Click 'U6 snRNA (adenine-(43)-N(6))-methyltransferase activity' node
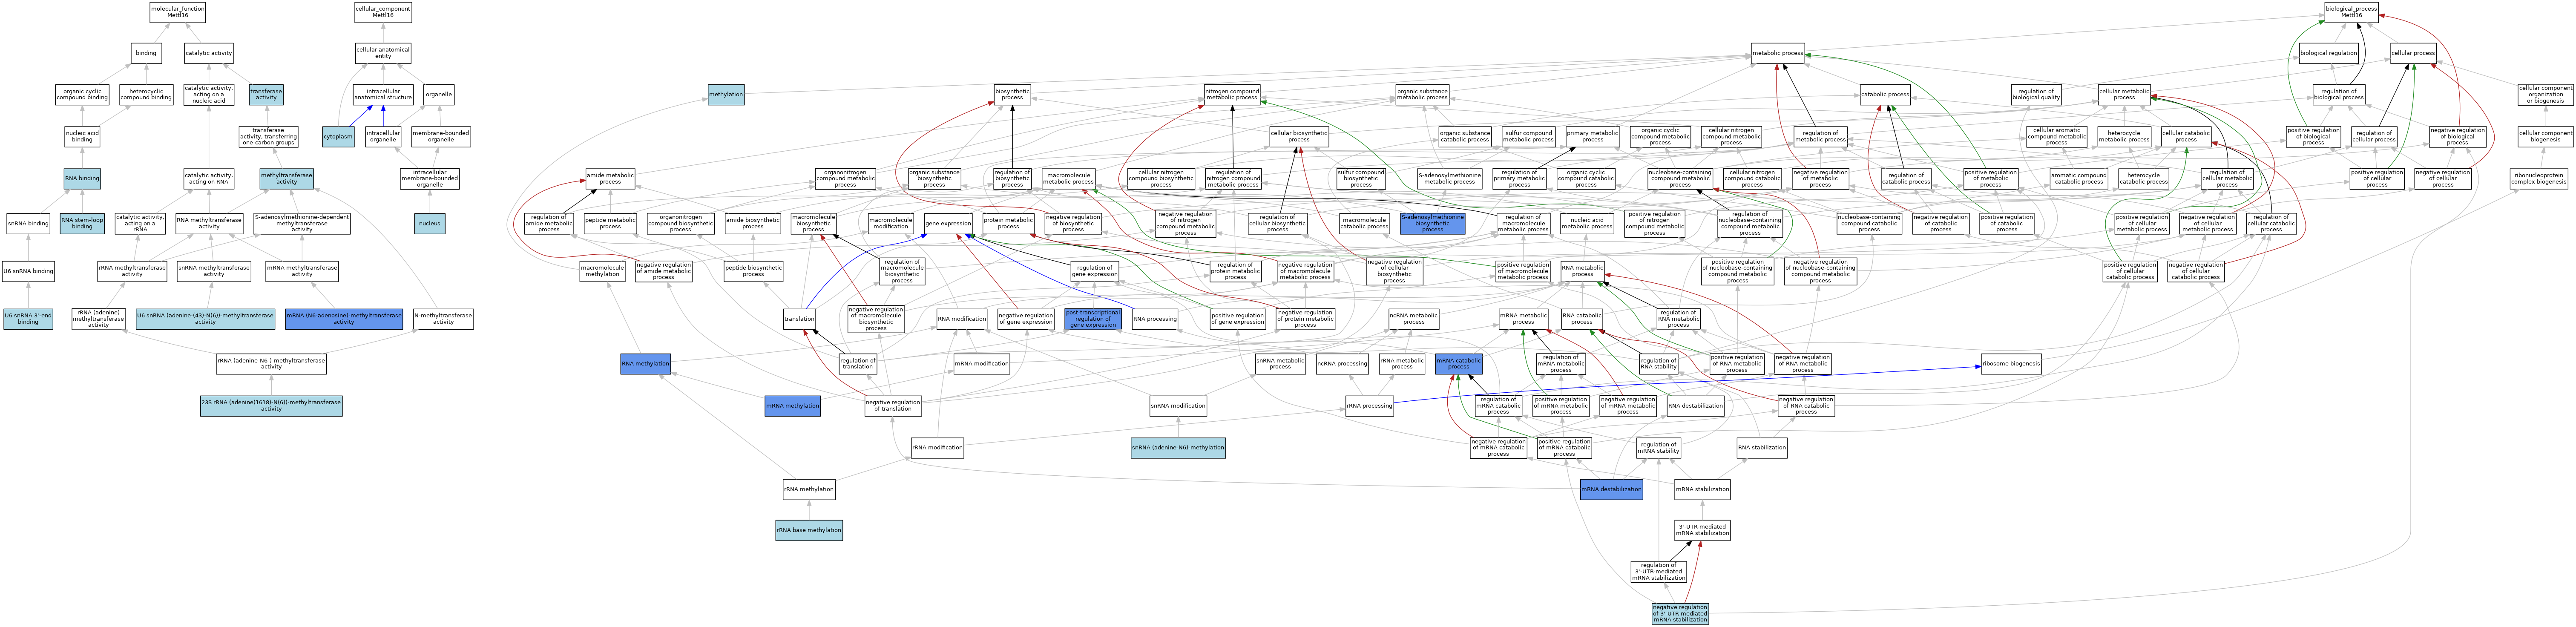 tap(205, 319)
